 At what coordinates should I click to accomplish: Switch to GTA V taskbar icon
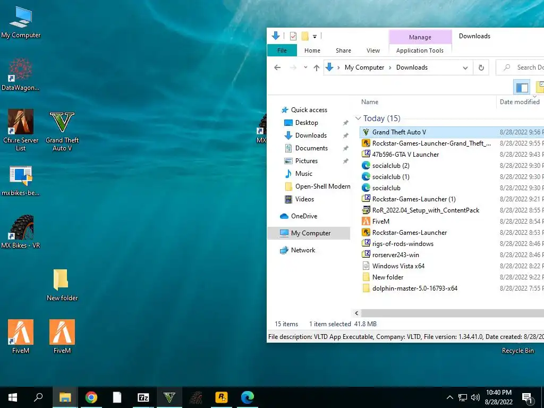point(169,397)
